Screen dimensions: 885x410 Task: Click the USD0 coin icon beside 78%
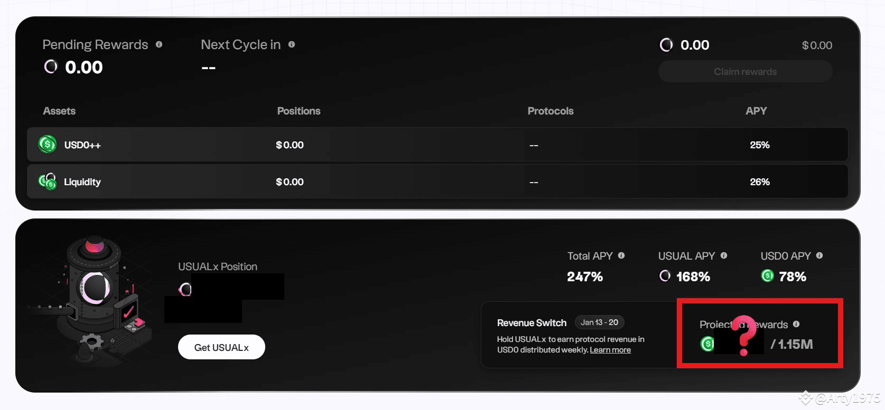(x=767, y=275)
